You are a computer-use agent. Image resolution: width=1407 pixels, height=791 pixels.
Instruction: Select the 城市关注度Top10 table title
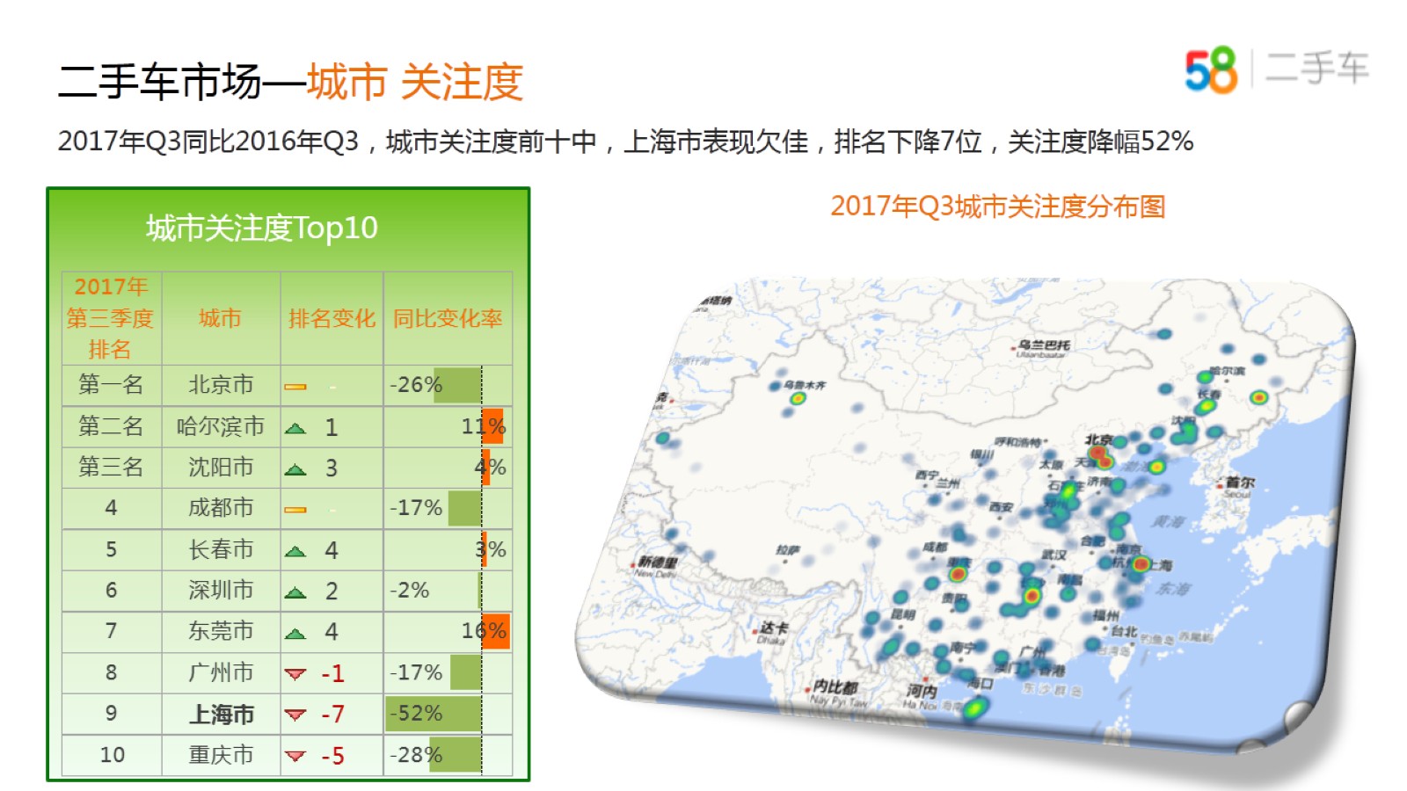262,229
